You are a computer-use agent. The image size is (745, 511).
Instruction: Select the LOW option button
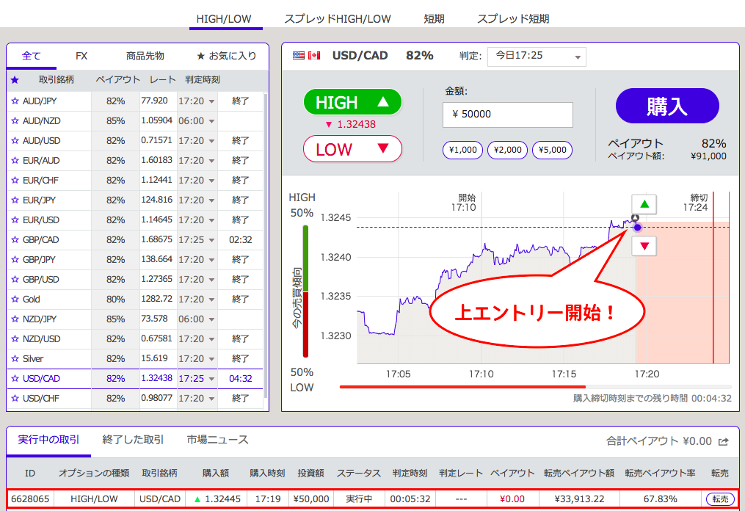(x=352, y=149)
